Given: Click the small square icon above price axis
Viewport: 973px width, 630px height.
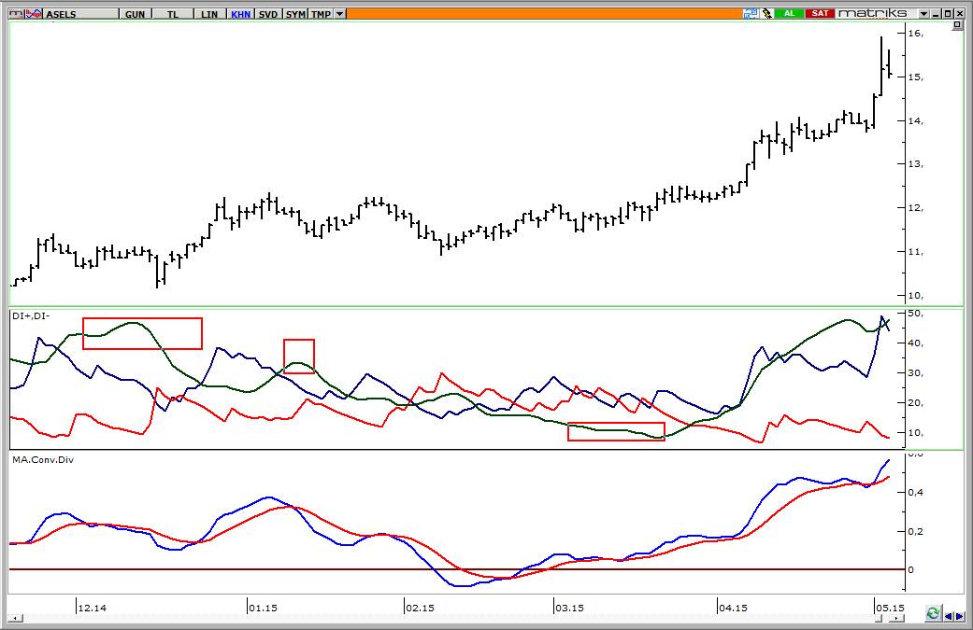Looking at the screenshot, I should click(x=957, y=25).
